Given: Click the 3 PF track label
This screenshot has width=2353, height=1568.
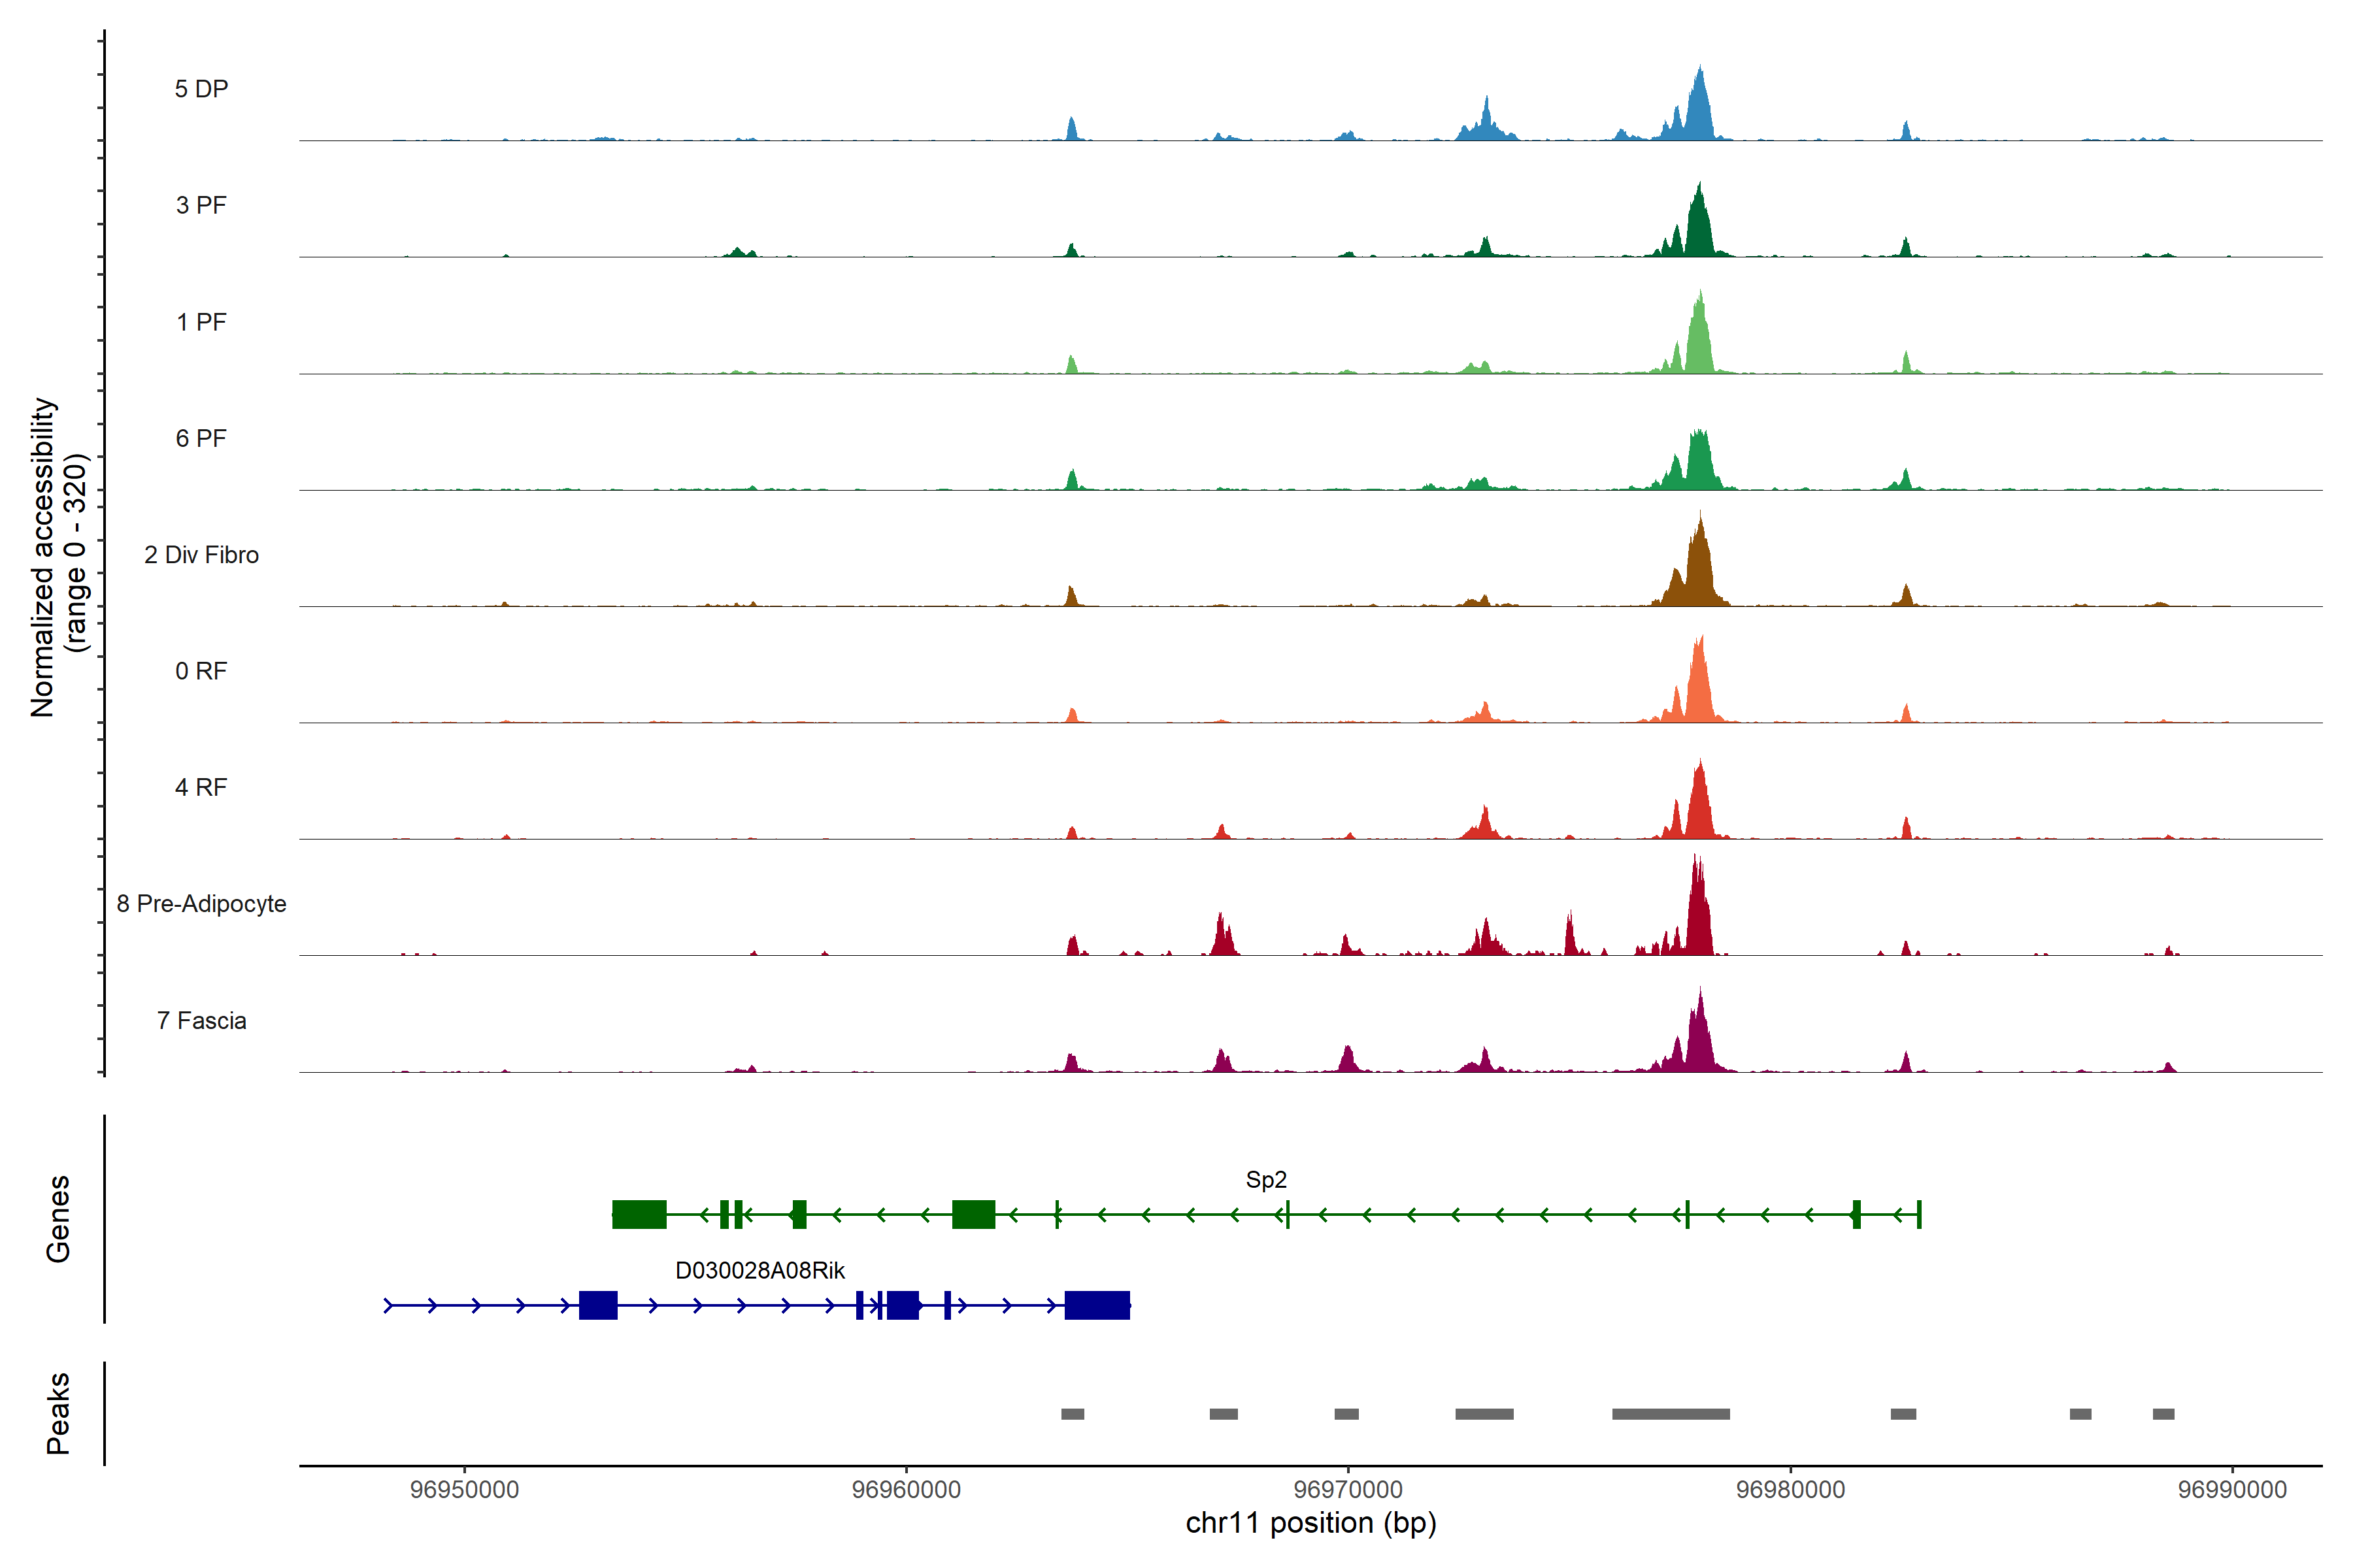Looking at the screenshot, I should (201, 205).
